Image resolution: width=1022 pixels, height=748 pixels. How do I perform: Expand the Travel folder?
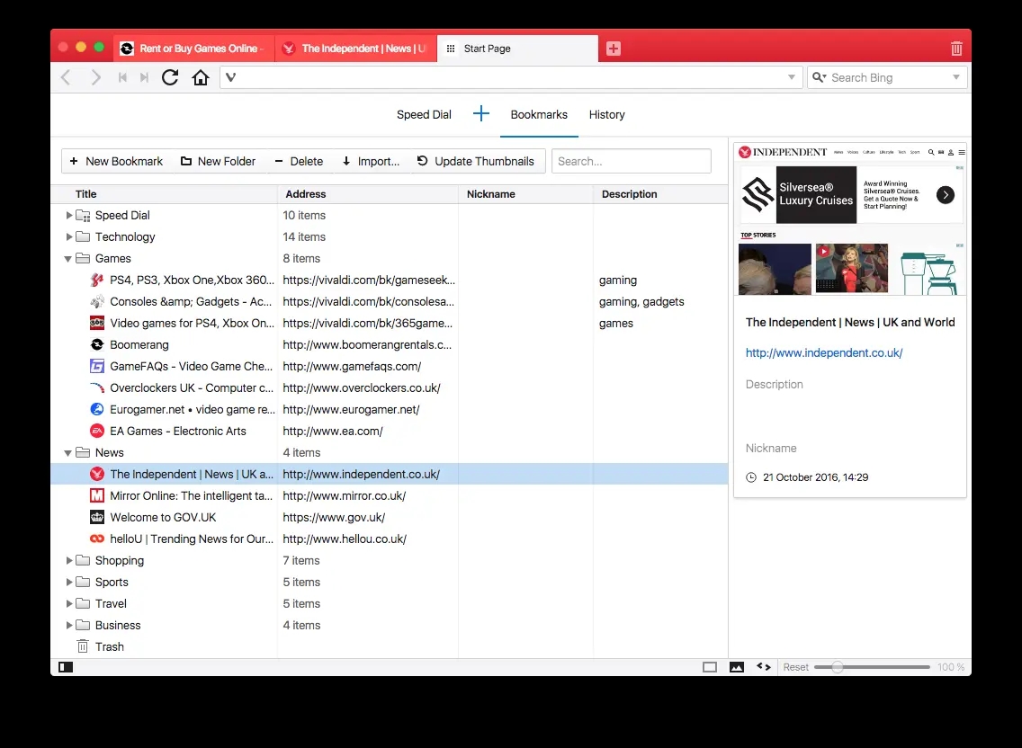69,603
